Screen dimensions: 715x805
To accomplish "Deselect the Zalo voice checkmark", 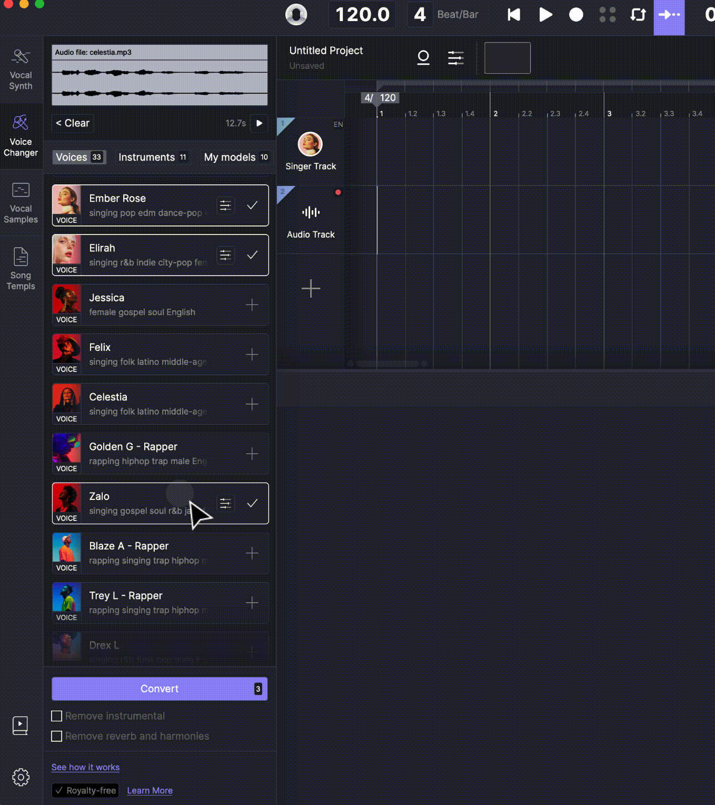I will point(252,503).
